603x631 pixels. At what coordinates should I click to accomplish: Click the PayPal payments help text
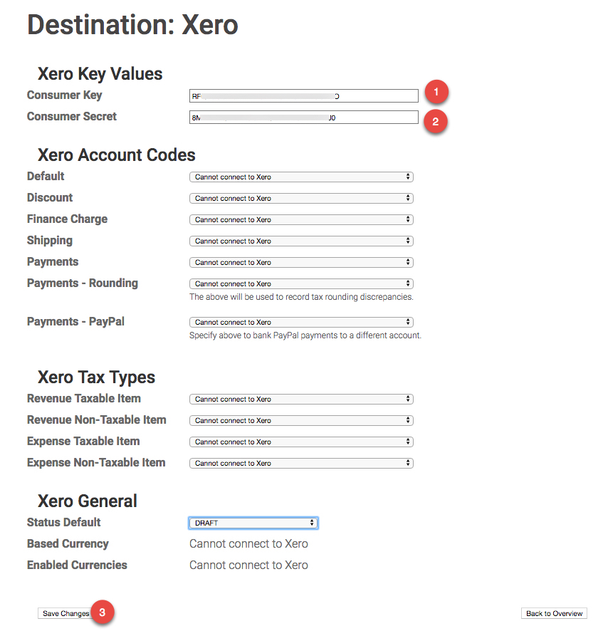305,335
